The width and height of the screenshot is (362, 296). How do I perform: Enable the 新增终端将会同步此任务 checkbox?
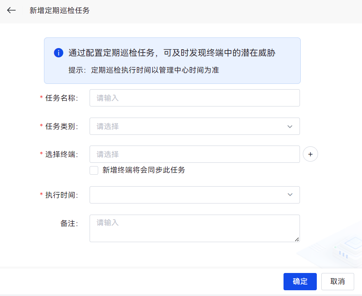tap(94, 170)
